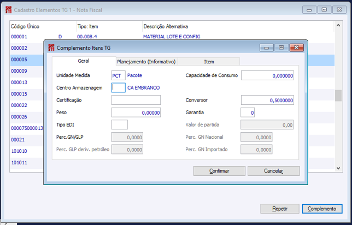Focus the Unidade Medida field with PCT

(x=118, y=75)
